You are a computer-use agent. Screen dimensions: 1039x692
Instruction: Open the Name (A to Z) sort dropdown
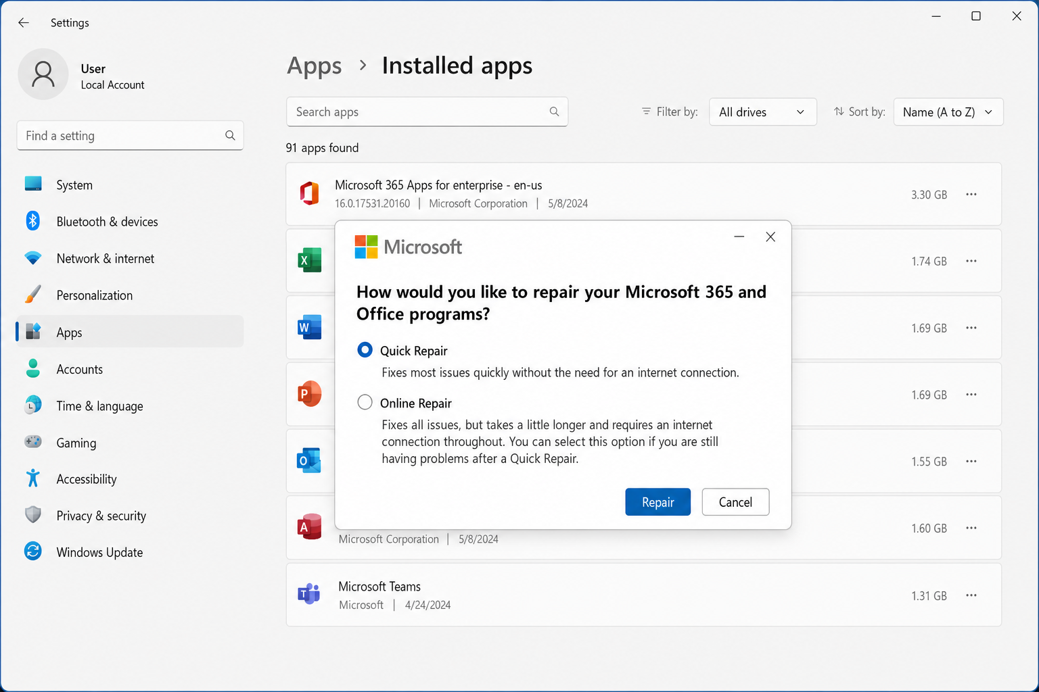click(948, 112)
